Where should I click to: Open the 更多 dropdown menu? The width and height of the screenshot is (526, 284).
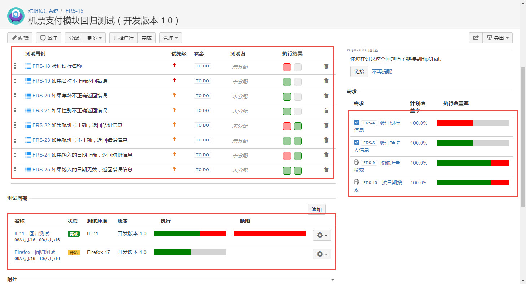pos(94,38)
